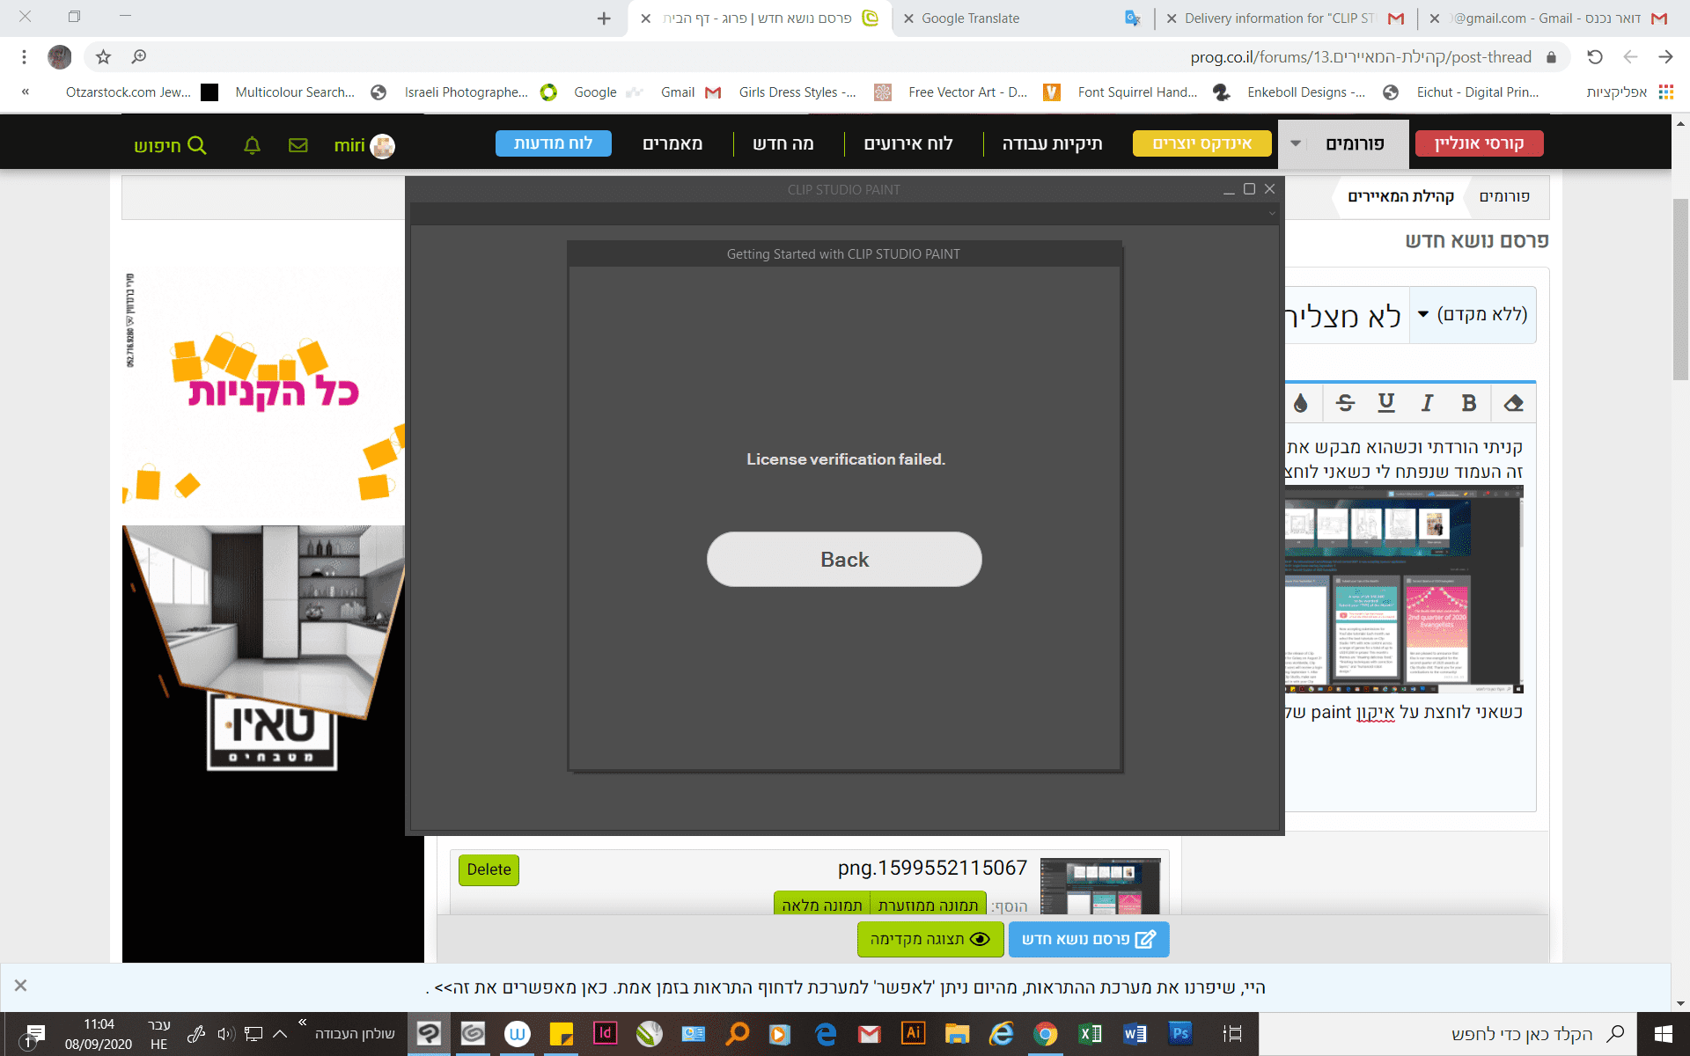Screen dimensions: 1690x1056
Task: Delete the attached png file
Action: pyautogui.click(x=489, y=869)
